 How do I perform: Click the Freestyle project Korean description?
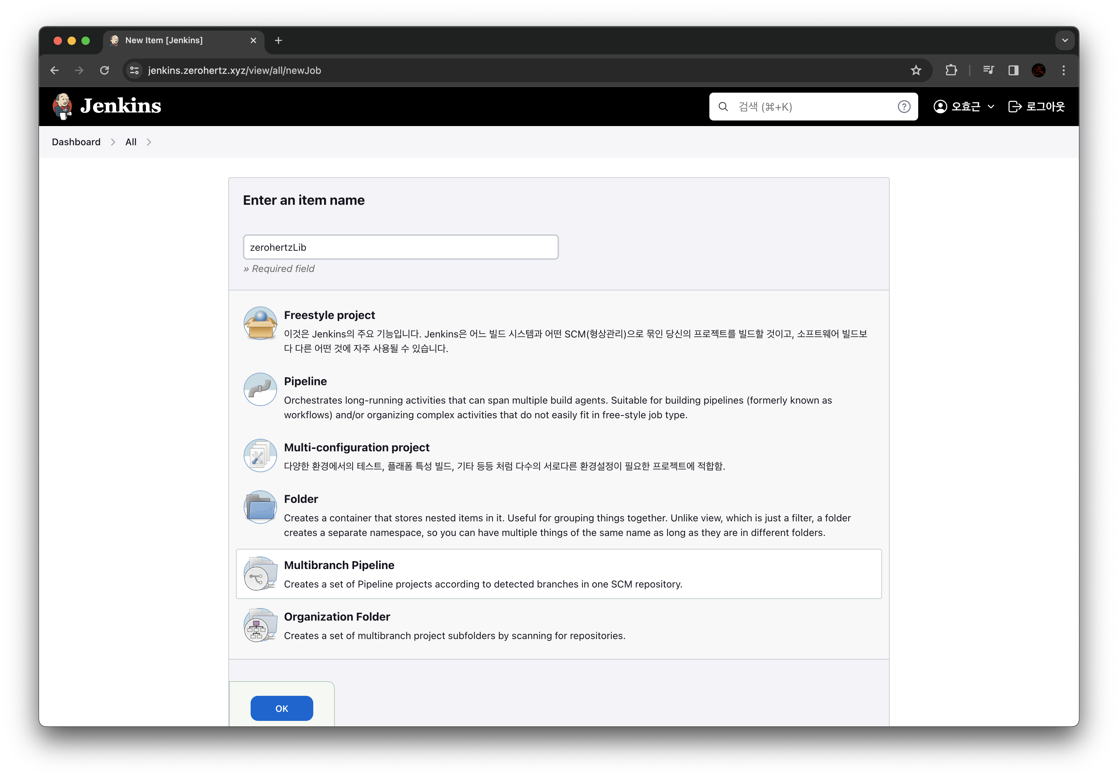point(576,341)
